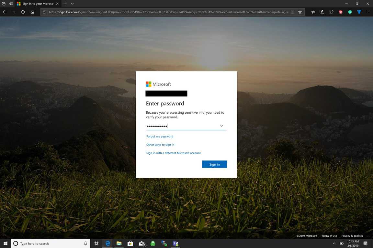Go to the browser home page
This screenshot has height=248, width=373.
pos(32,12)
